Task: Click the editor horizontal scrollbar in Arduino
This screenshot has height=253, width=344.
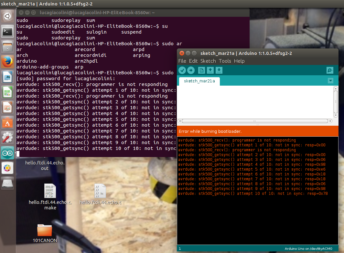Action: point(255,121)
